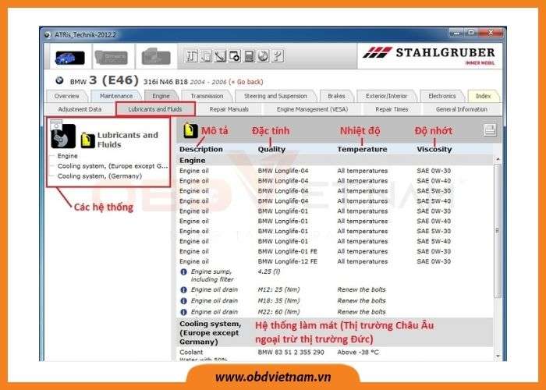
Task: Click the greyed-out third header folder icon
Action: click(156, 57)
